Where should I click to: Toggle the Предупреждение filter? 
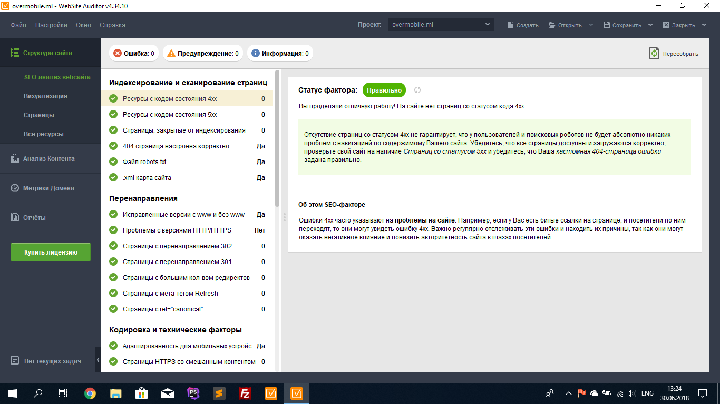tap(203, 53)
